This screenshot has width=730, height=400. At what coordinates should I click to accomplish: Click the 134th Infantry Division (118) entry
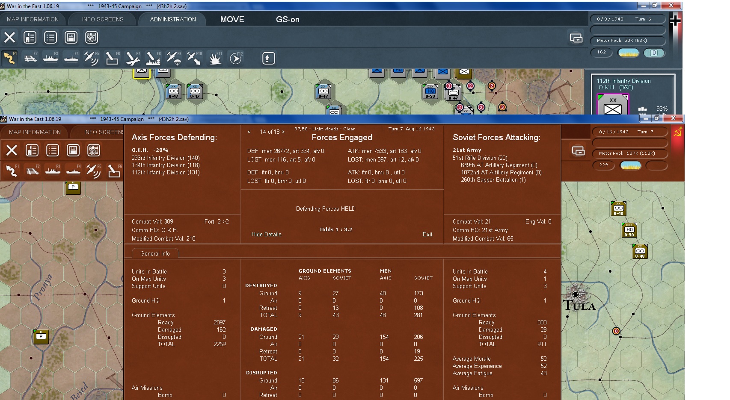pos(166,165)
